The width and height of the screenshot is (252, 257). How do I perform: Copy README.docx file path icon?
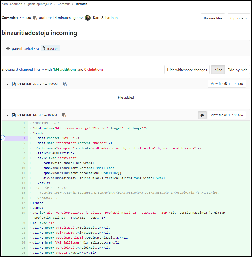click(65, 84)
